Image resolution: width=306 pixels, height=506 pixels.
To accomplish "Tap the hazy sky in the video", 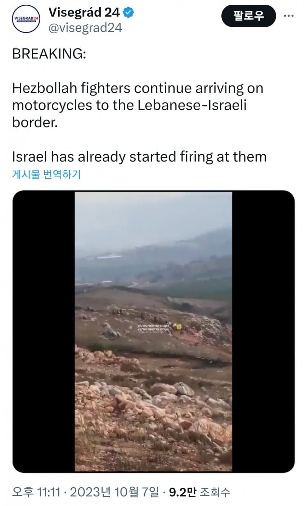I will [x=153, y=216].
